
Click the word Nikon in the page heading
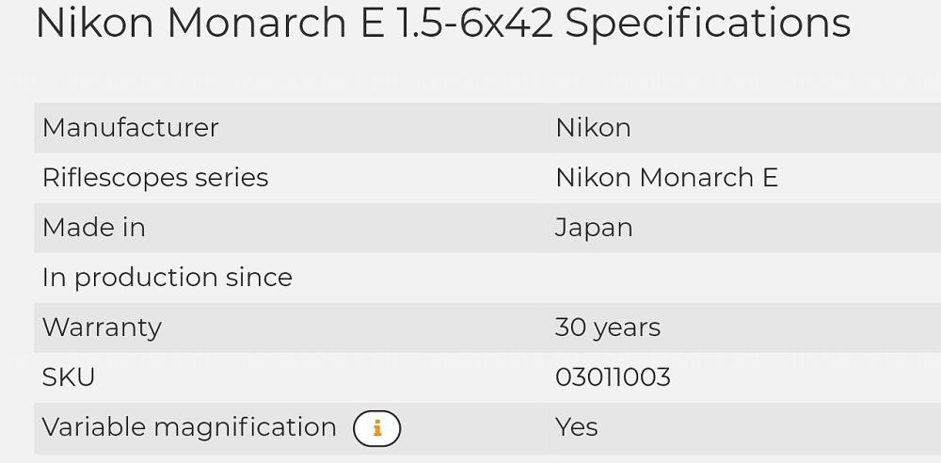[94, 23]
